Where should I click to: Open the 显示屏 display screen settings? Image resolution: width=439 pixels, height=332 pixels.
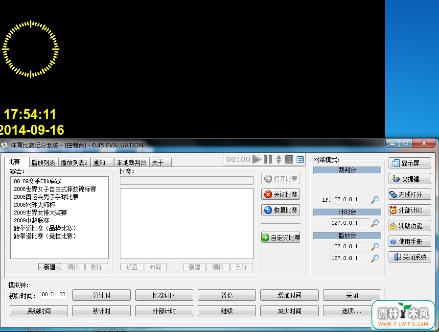[x=410, y=163]
